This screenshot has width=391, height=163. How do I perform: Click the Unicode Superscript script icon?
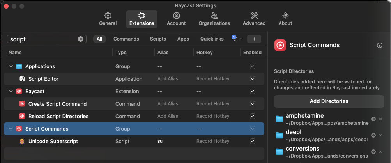[22, 141]
